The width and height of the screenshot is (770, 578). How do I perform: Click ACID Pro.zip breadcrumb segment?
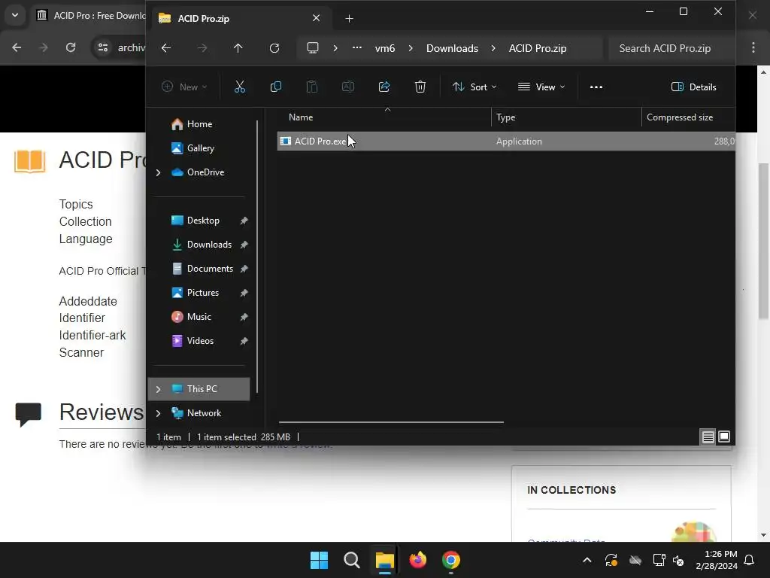(x=538, y=48)
